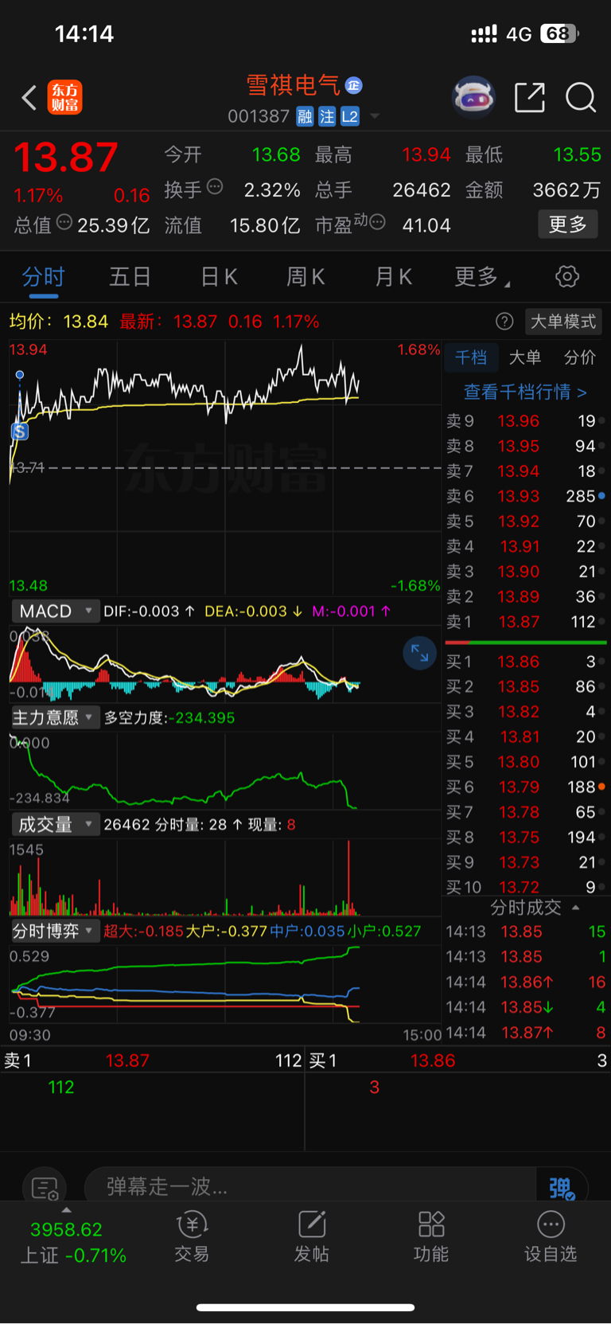The height and width of the screenshot is (1324, 611).
Task: Open the 主力意愿 indicator dropdown
Action: (55, 718)
